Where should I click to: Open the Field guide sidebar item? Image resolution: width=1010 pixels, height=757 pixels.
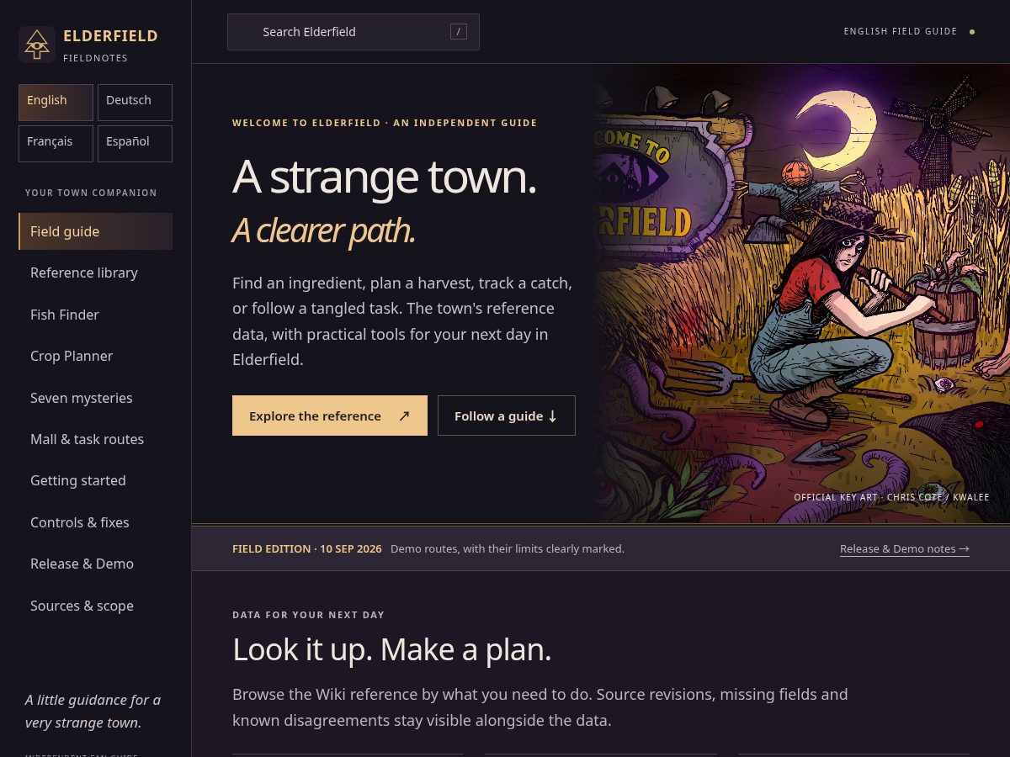coord(95,231)
